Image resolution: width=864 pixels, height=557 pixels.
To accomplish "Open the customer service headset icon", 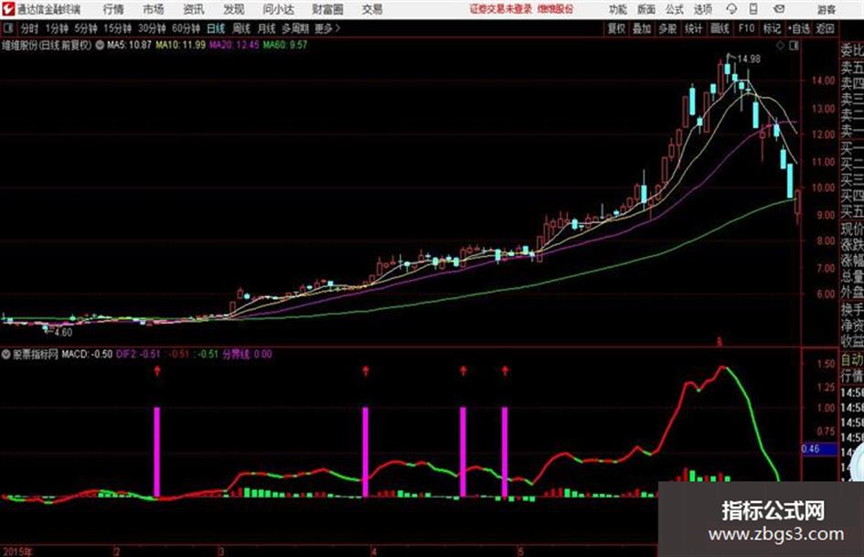I will click(x=731, y=9).
